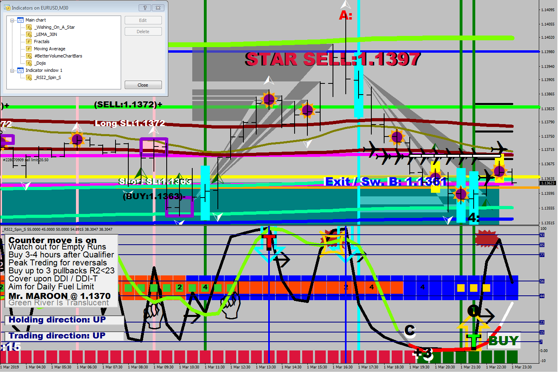Screen dimensions: 558x372
Task: Select _RSI2_Spin_S in the indicator list
Action: coord(48,77)
